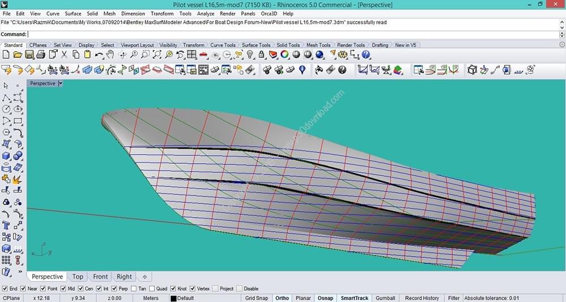Click Record History in status bar
Screen dimensions: 566x302
422,298
